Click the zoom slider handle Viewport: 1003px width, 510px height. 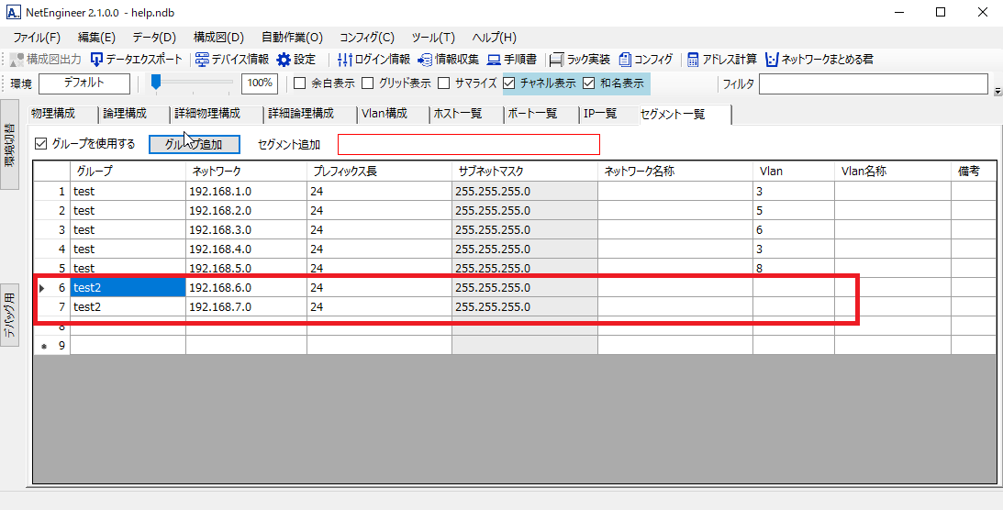(x=156, y=83)
